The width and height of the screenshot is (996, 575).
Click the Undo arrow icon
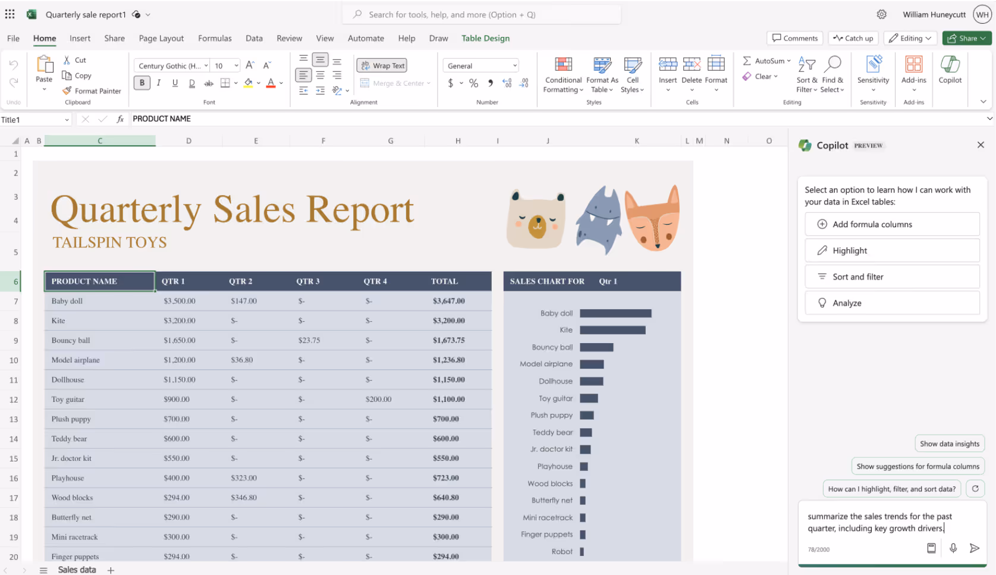coord(14,64)
